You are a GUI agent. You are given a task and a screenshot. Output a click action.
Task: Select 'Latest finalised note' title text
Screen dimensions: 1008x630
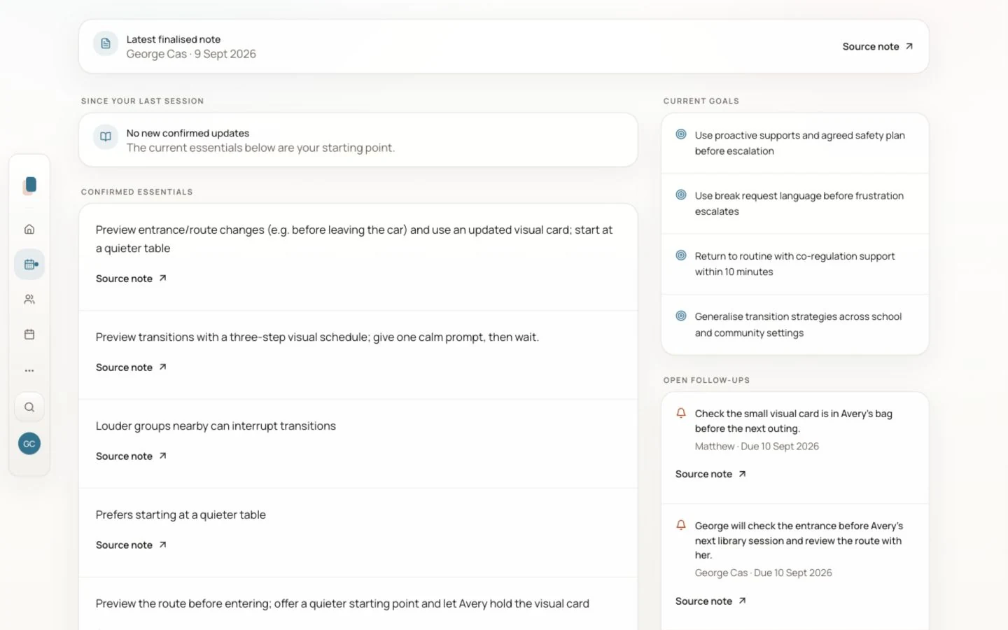point(174,39)
